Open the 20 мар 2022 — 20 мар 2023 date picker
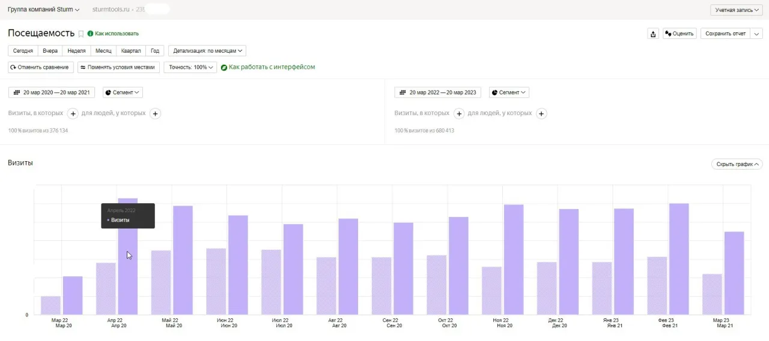Image resolution: width=769 pixels, height=341 pixels. (438, 92)
